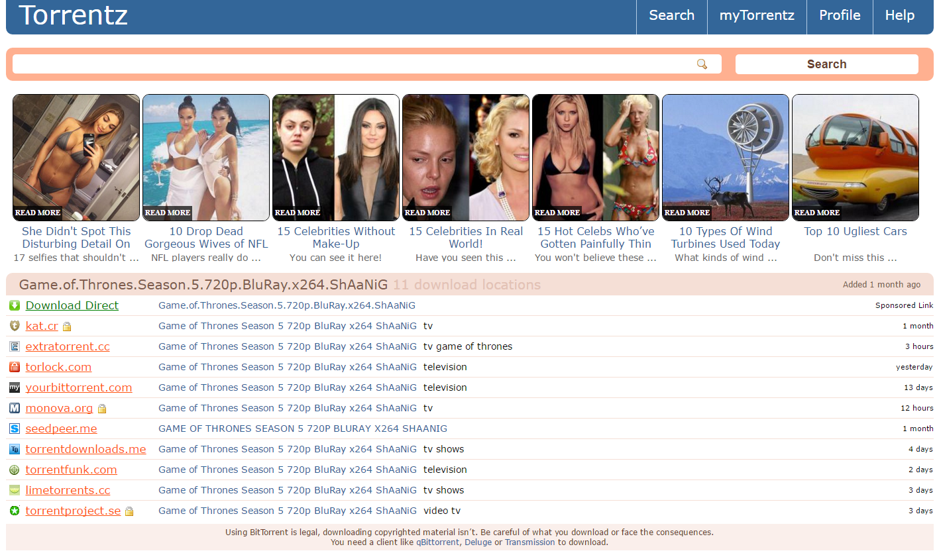The image size is (939, 557).
Task: Open the Hot Celebs Painfully Thin thumbnail
Action: point(596,158)
